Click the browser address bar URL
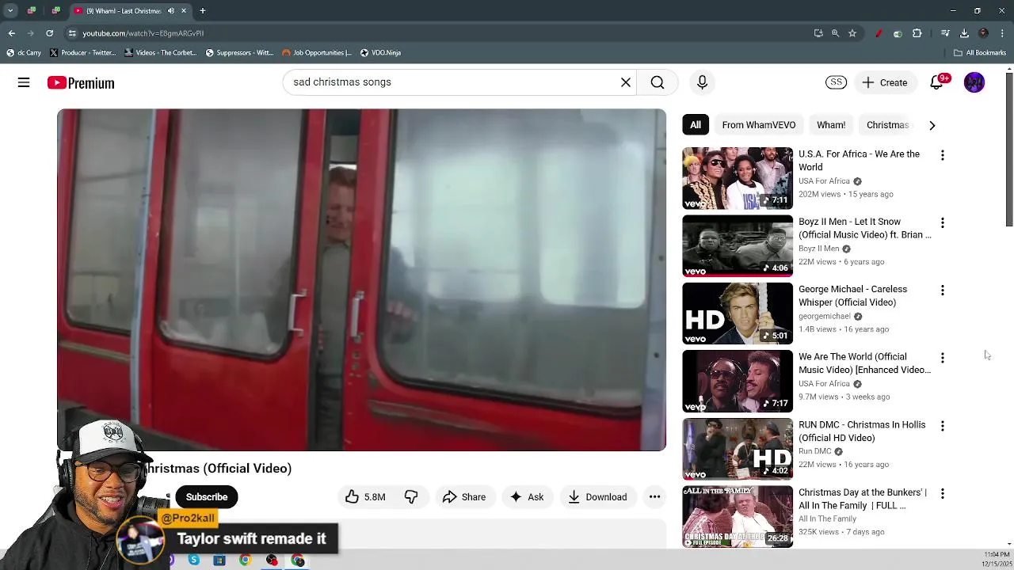The width and height of the screenshot is (1014, 570). (143, 33)
